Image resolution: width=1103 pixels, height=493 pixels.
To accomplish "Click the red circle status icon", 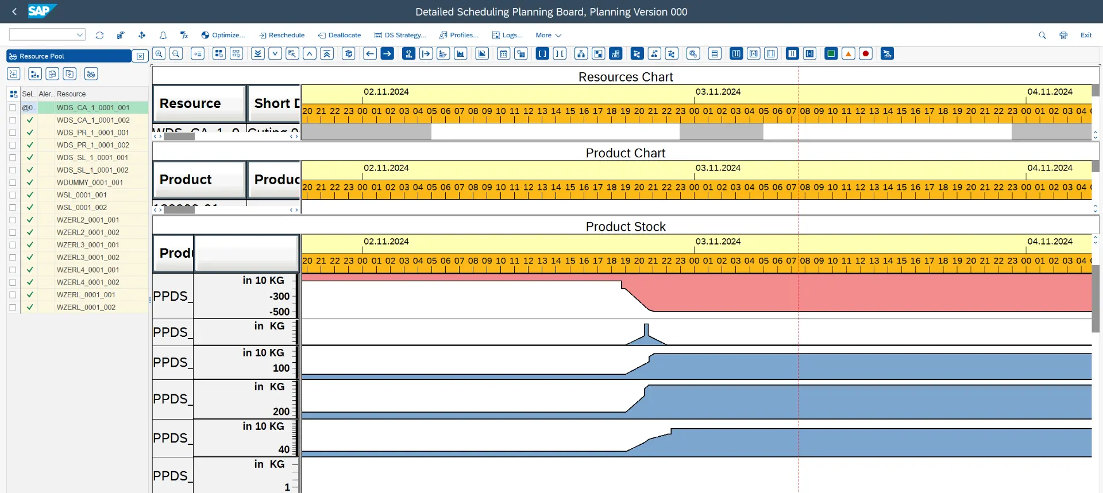I will pos(865,53).
